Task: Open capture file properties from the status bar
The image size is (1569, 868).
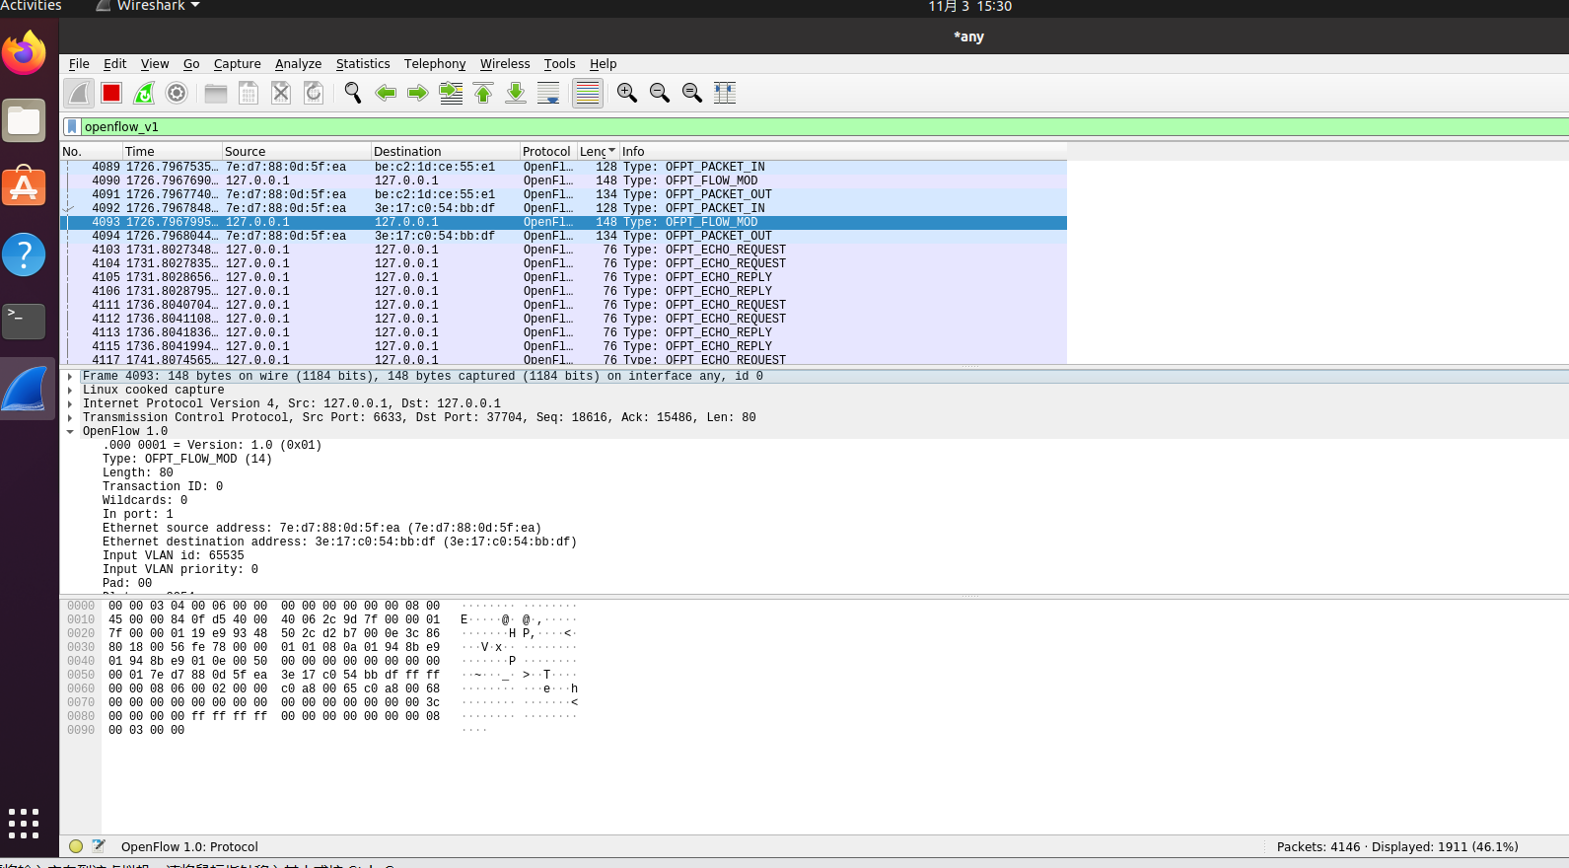Action: coord(99,846)
